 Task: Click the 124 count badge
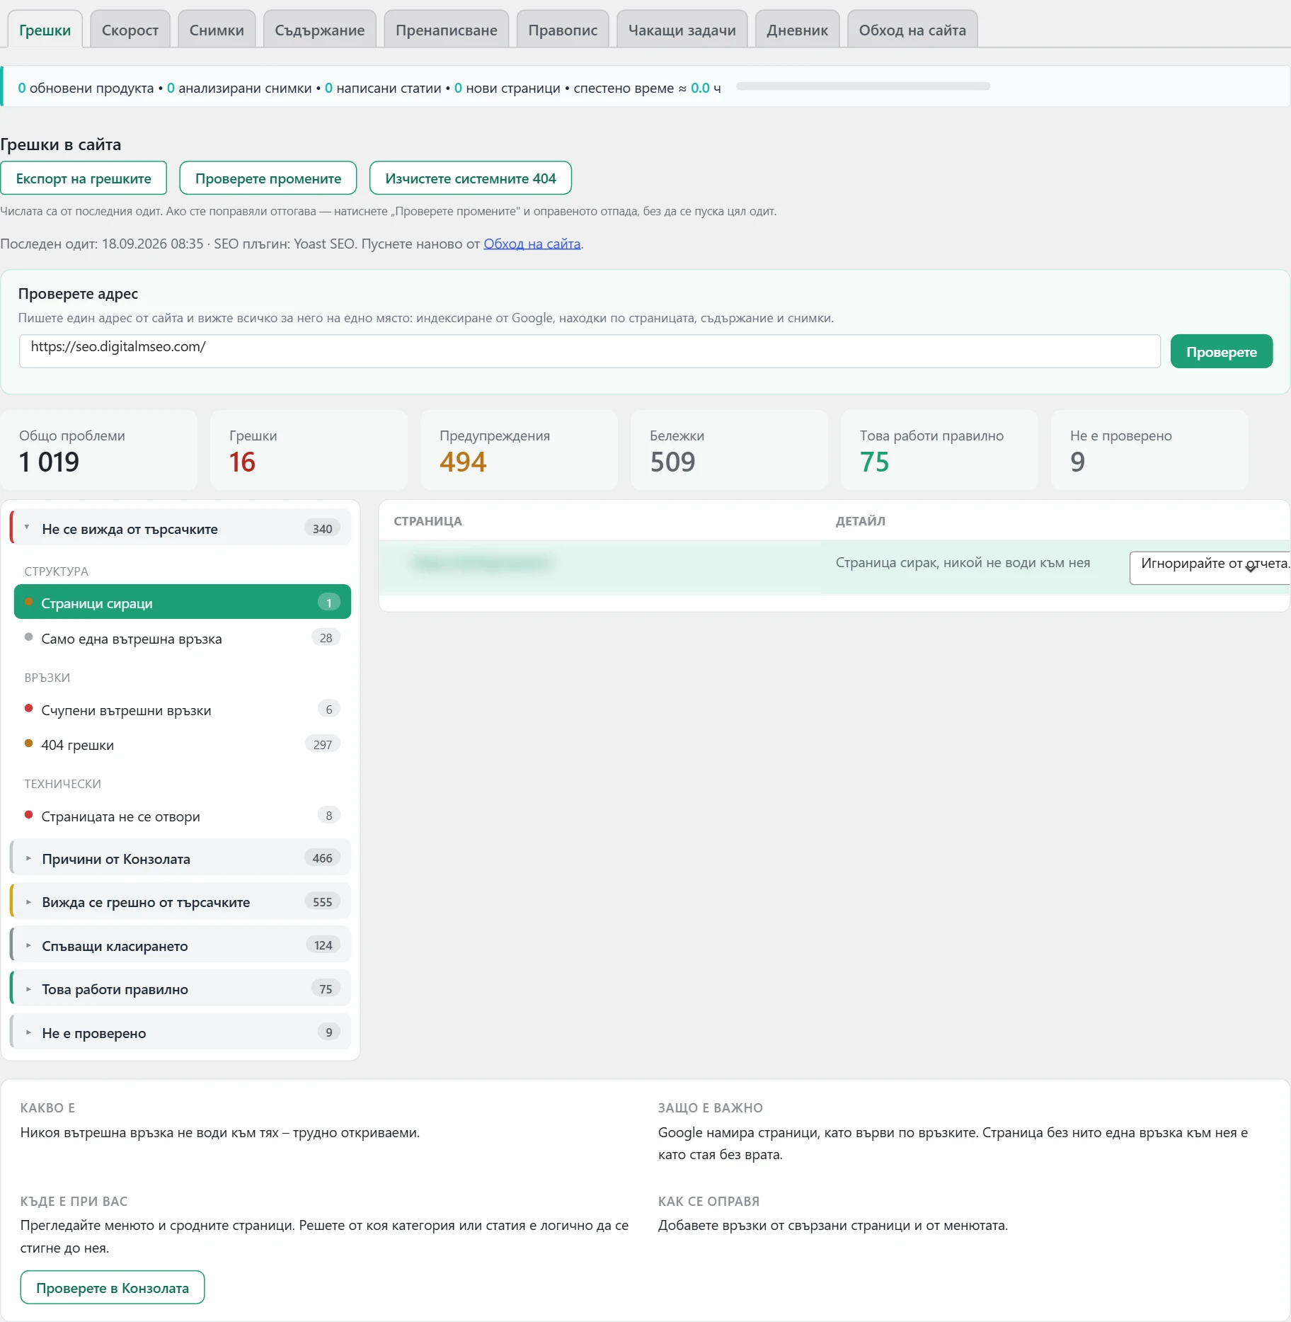323,945
